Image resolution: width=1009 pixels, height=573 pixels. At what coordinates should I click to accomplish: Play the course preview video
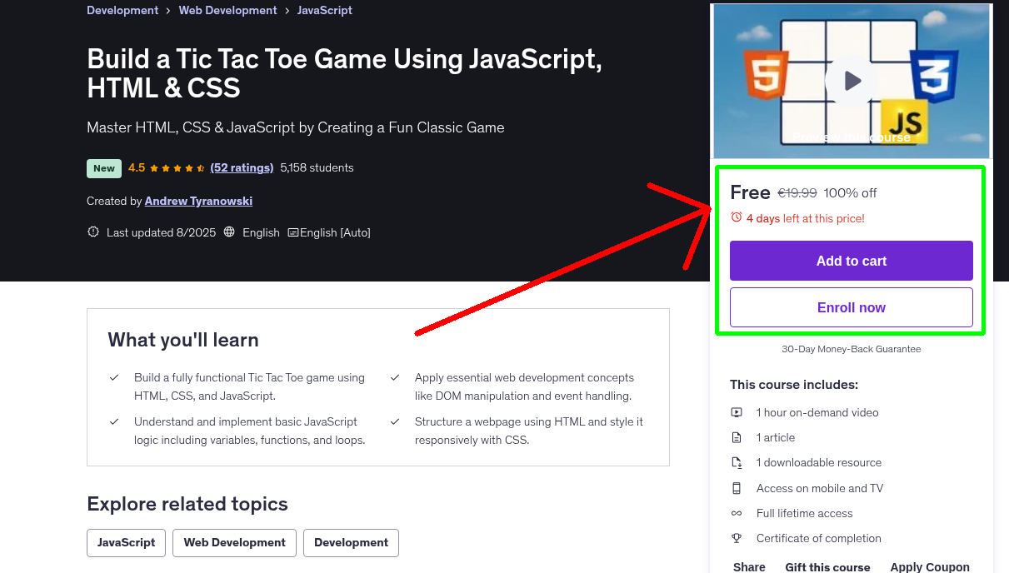(x=851, y=80)
